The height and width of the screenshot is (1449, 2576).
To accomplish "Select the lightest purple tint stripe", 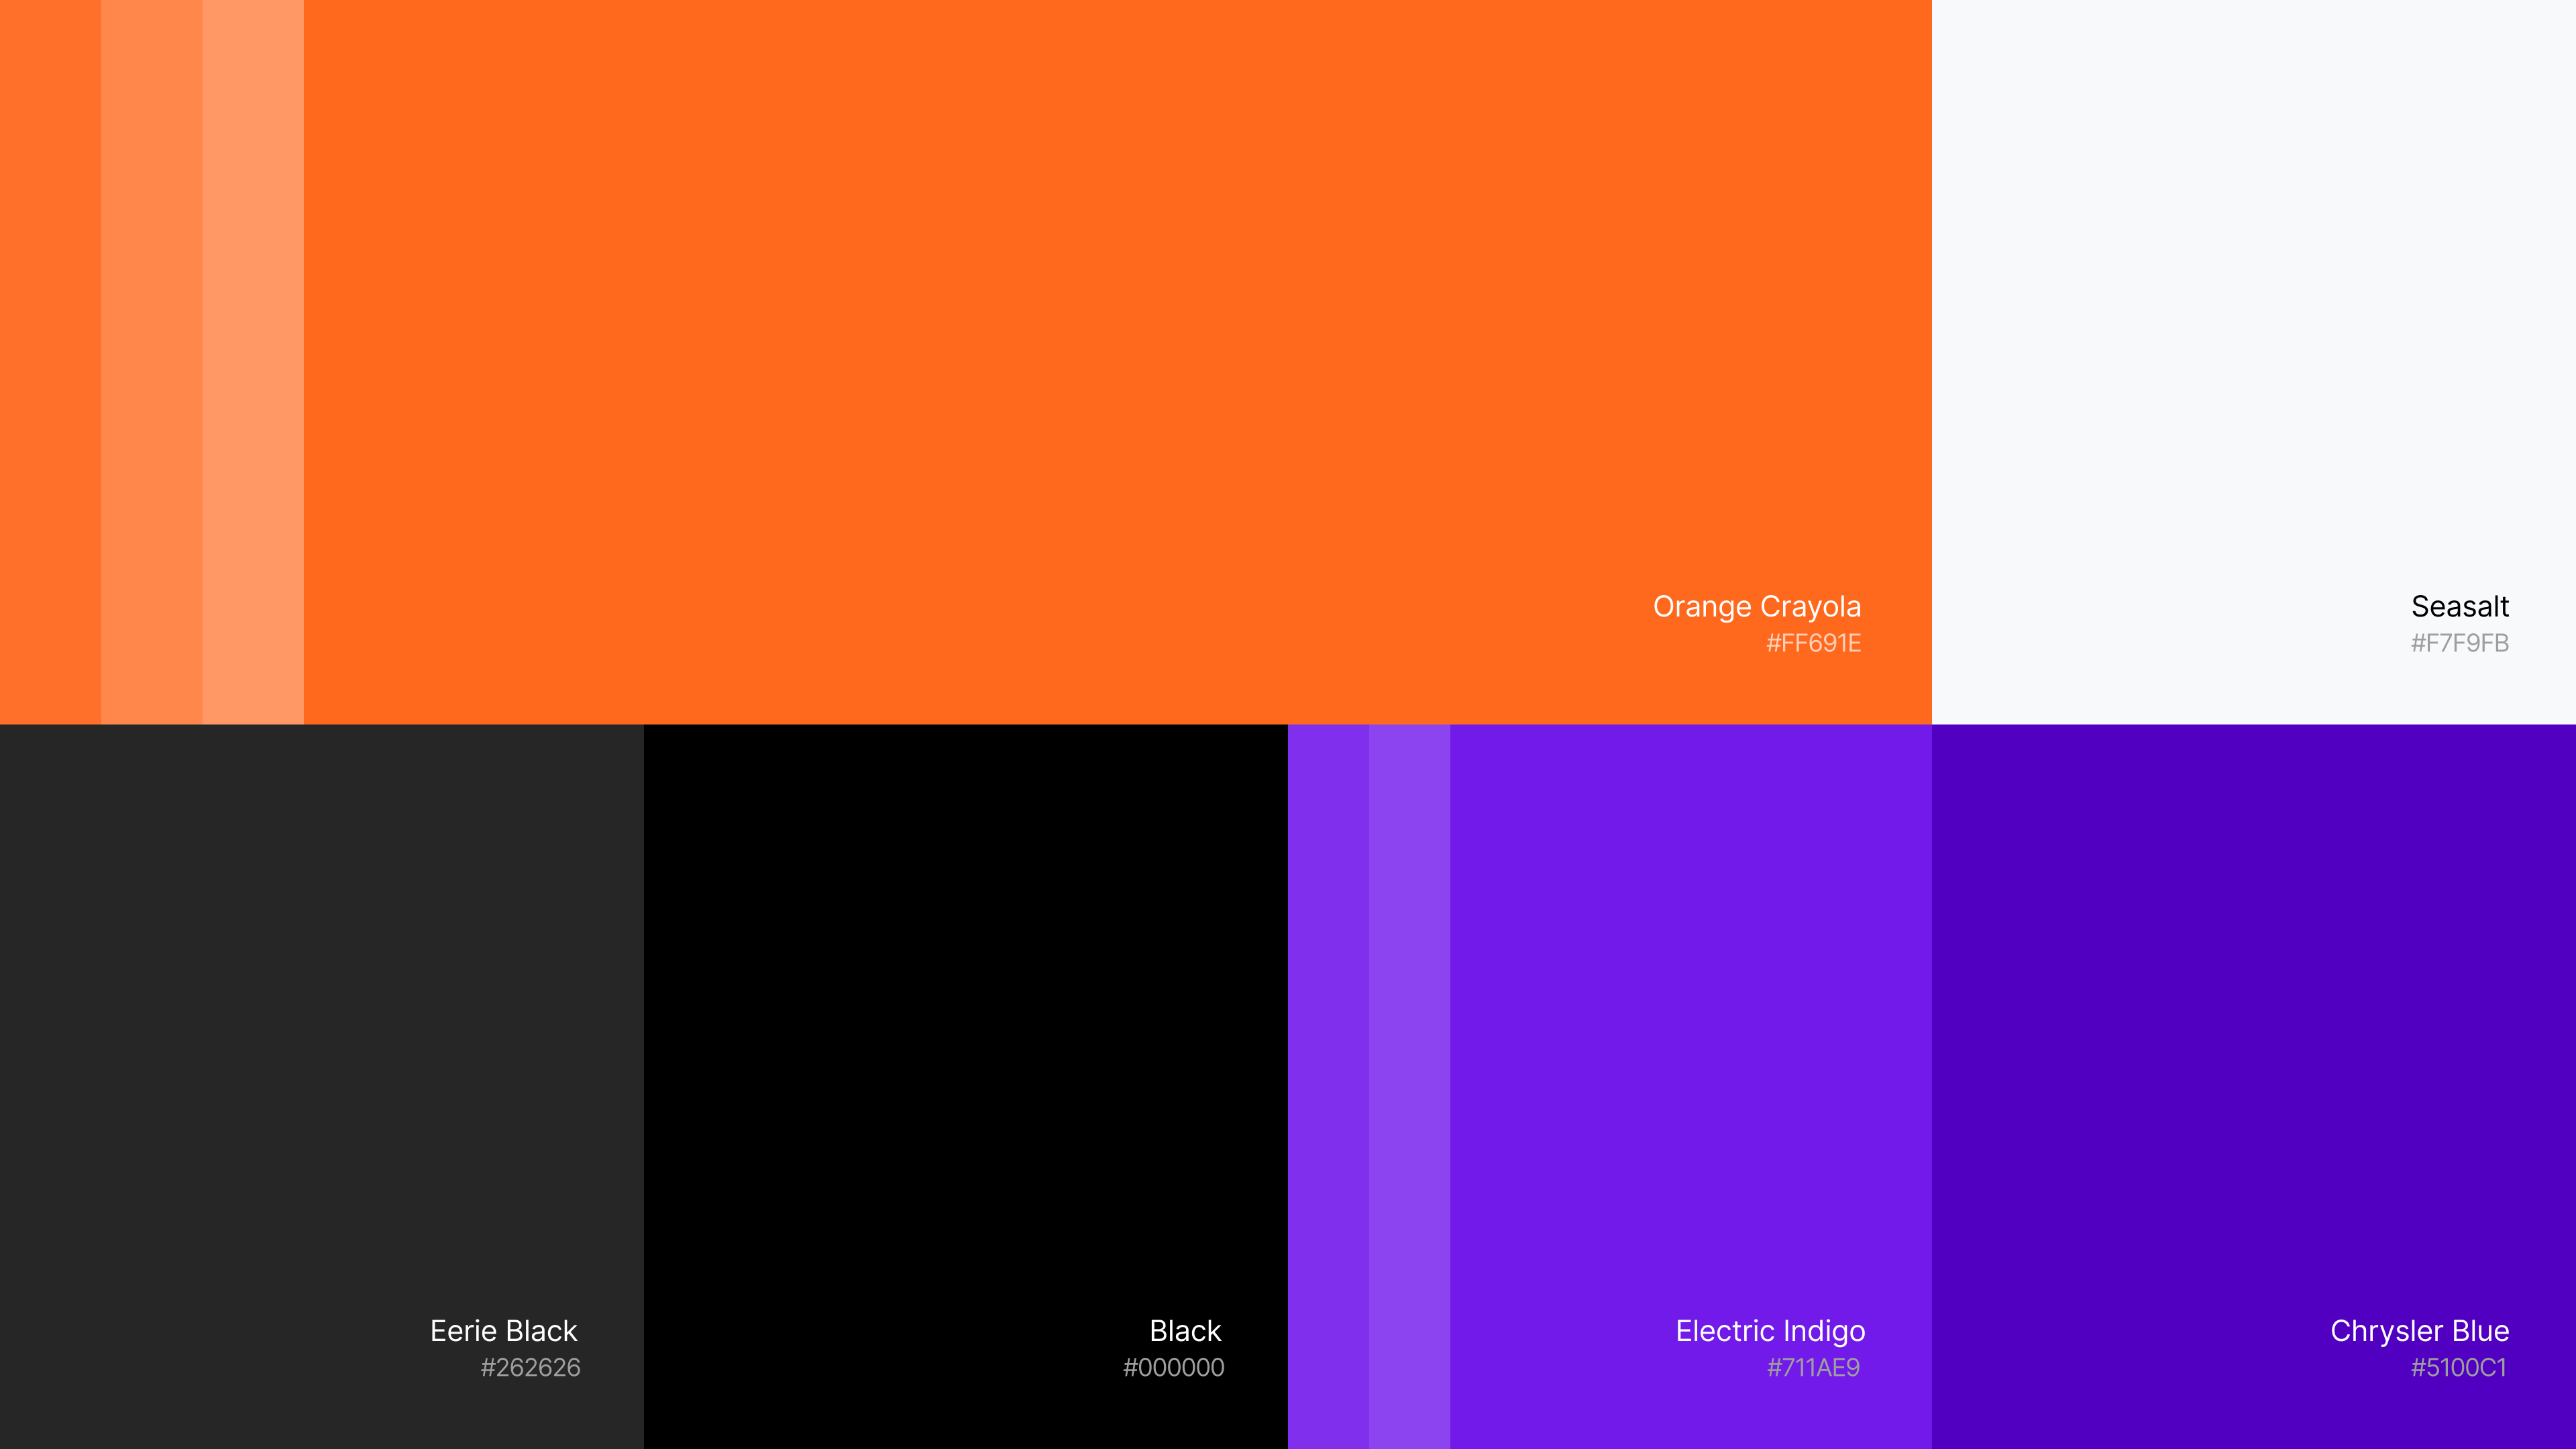I will 1409,1086.
